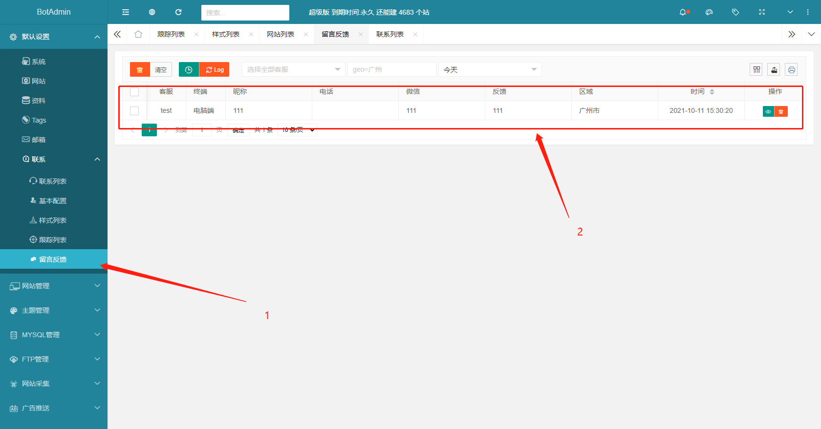Collapse the 默认设置 sidebar section
Screen dimensions: 821x429
[54, 37]
